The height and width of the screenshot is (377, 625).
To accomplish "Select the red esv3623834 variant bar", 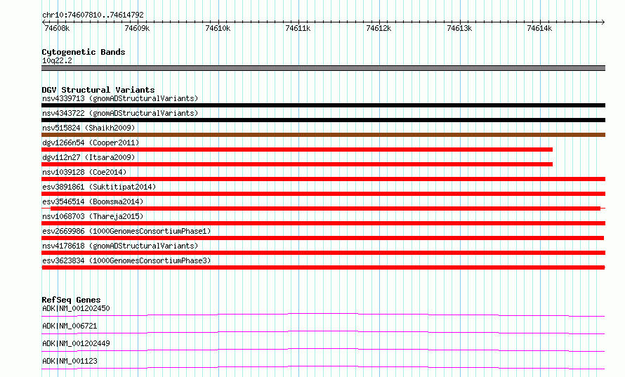I will click(323, 267).
